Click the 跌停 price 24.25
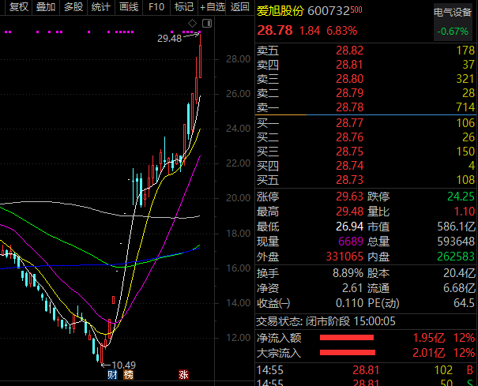Viewport: 478px width, 386px height. pos(461,197)
